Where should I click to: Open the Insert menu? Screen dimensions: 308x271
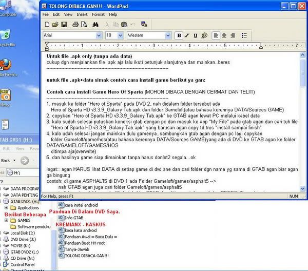click(82, 14)
